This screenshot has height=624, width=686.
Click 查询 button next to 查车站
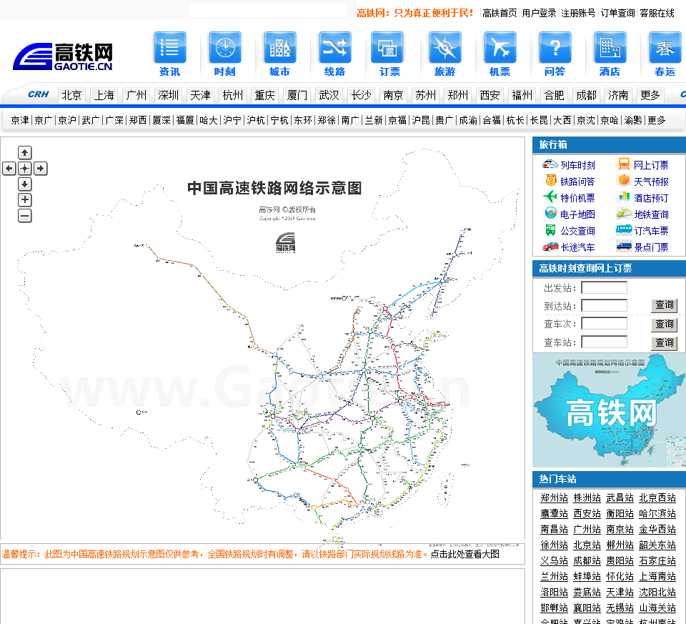[664, 342]
